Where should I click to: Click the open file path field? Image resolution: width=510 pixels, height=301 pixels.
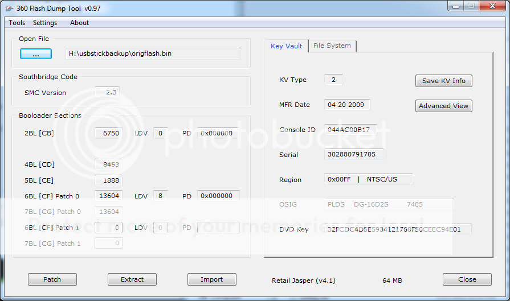[x=153, y=53]
